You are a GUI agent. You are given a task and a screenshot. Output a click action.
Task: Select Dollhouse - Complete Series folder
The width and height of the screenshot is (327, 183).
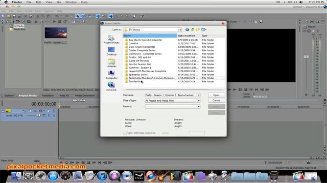tap(145, 54)
